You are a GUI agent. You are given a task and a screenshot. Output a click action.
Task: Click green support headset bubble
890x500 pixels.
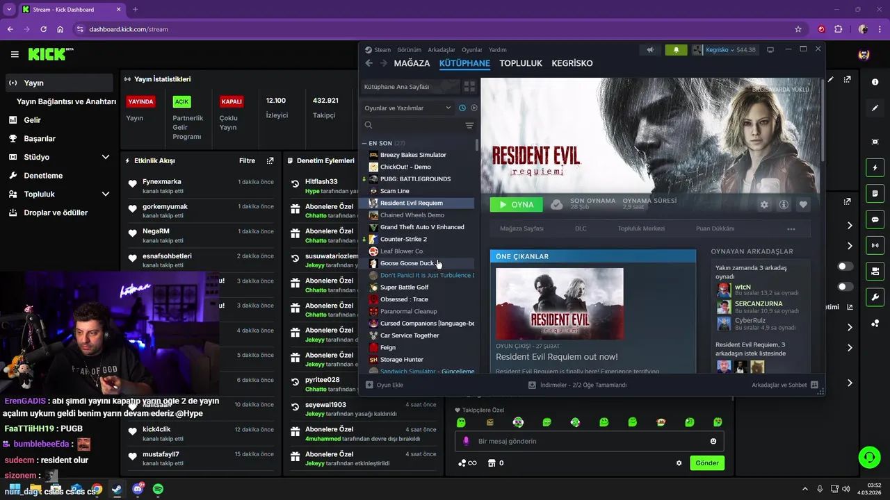(869, 457)
